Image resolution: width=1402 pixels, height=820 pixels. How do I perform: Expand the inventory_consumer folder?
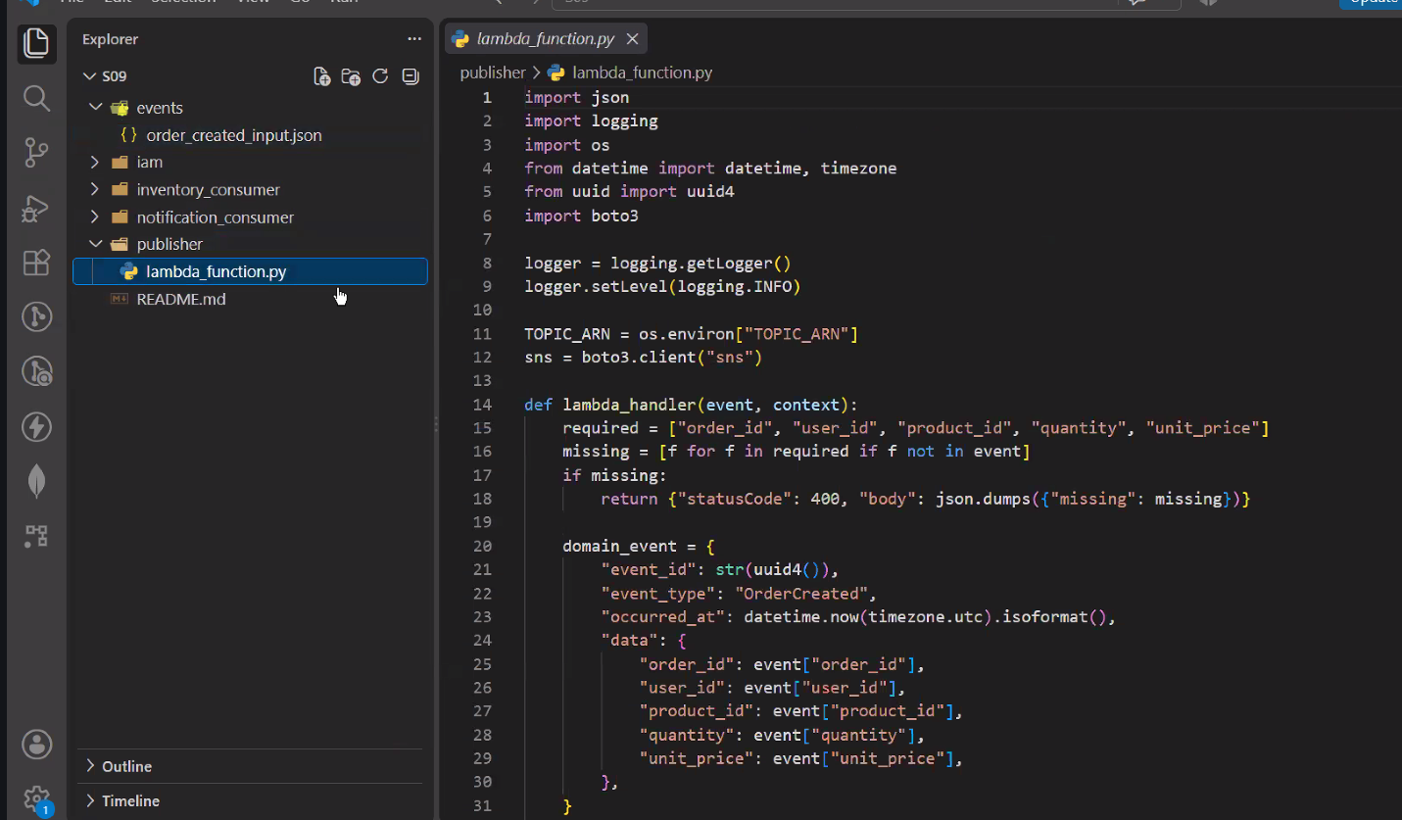95,189
